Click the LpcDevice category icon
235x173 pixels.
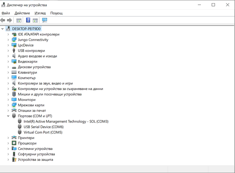(x=14, y=45)
